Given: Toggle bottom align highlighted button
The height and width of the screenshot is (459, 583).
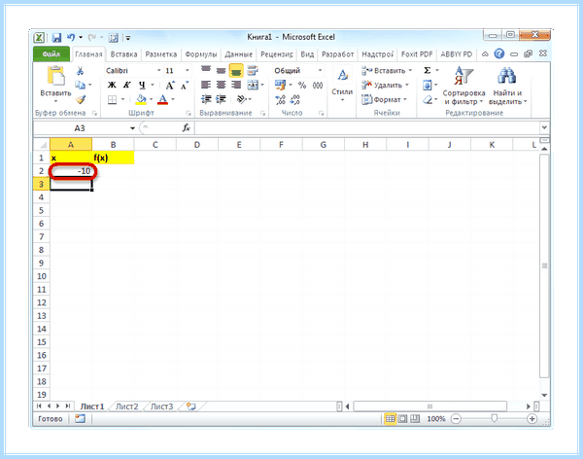Looking at the screenshot, I should [236, 70].
